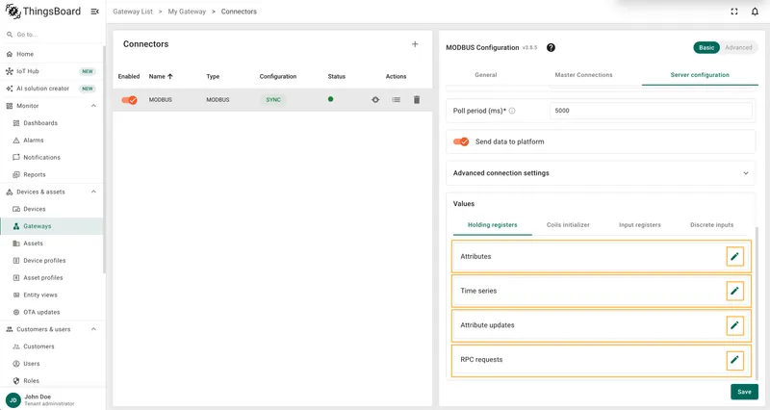Open MODBUS configuration help icon
The image size is (770, 410).
(x=551, y=47)
